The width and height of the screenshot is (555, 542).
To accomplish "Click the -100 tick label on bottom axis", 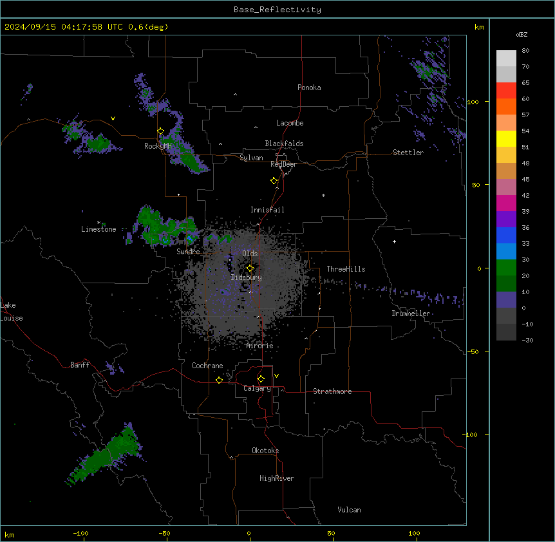I will point(80,533).
